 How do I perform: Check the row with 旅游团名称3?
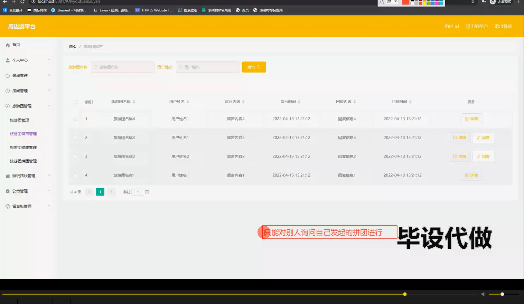pos(75,137)
